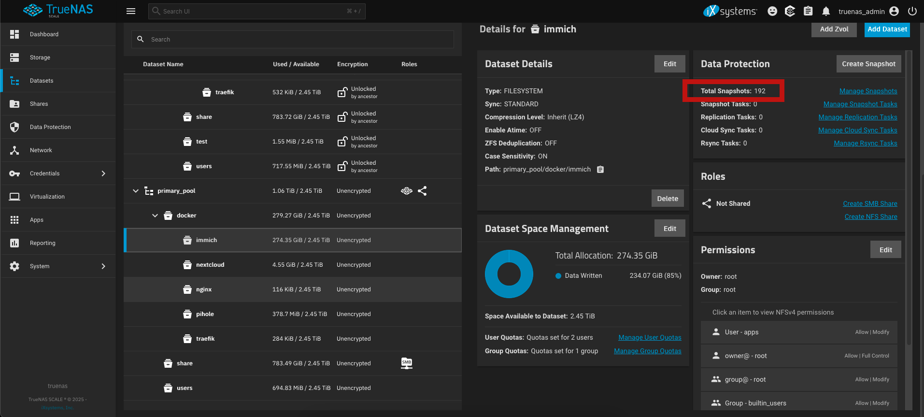Open the Datasets menu item
The height and width of the screenshot is (417, 924).
pyautogui.click(x=58, y=81)
